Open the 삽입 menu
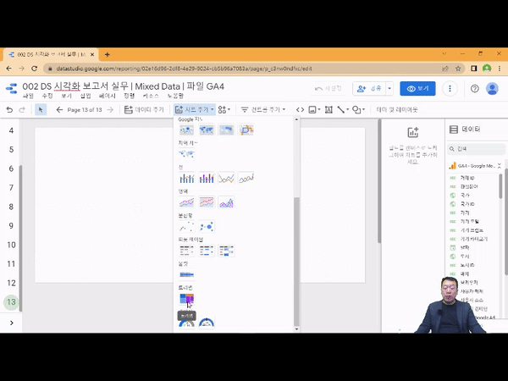The width and height of the screenshot is (508, 381). [85, 97]
